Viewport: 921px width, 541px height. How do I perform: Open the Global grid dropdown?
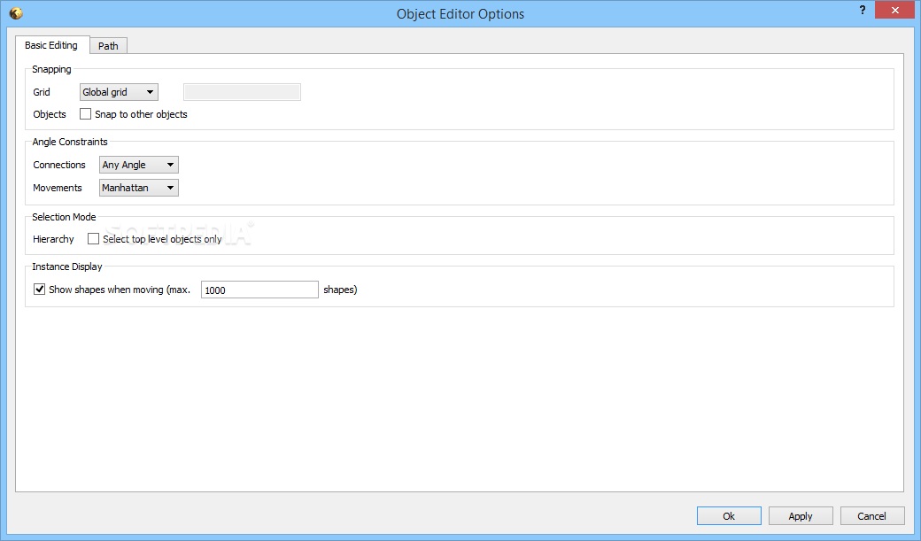(119, 91)
